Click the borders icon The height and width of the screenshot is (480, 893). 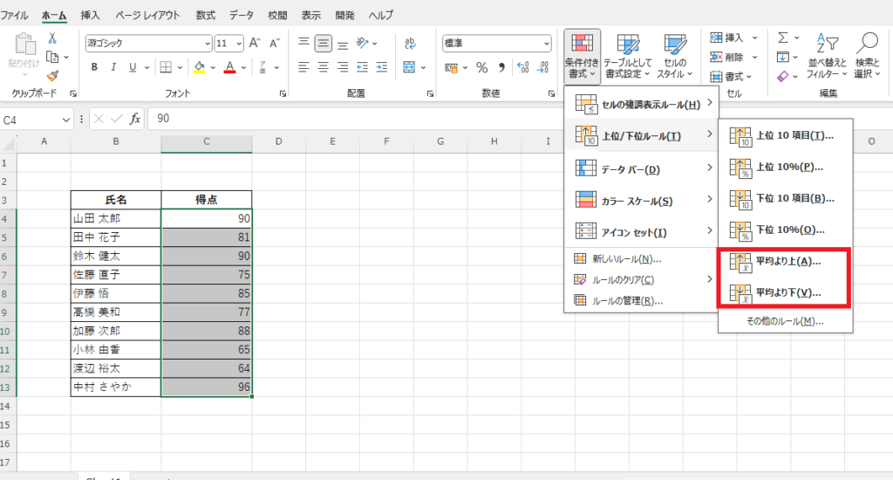(x=166, y=67)
